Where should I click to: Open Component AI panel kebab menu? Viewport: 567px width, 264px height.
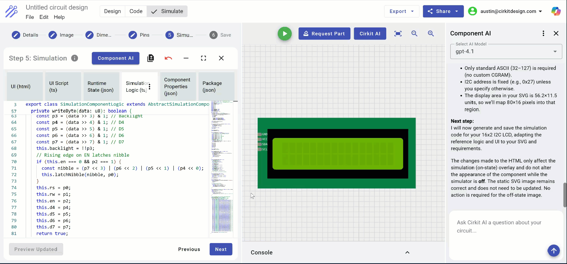pyautogui.click(x=543, y=33)
